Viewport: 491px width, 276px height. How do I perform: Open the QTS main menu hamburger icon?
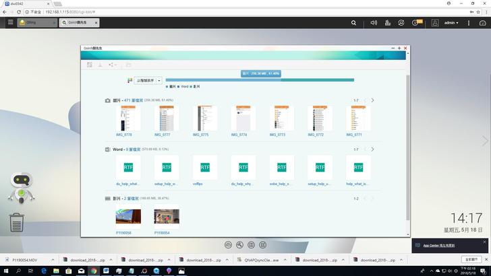pyautogui.click(x=10, y=22)
